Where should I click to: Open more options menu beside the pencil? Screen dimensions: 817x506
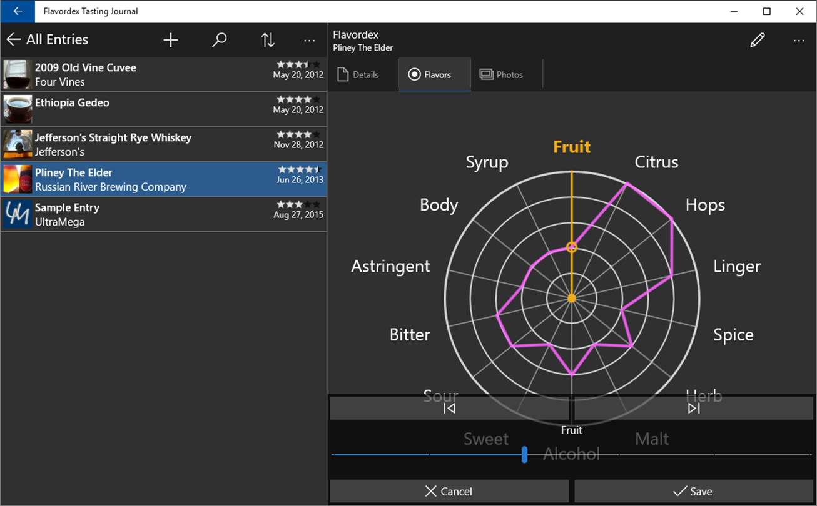coord(798,41)
